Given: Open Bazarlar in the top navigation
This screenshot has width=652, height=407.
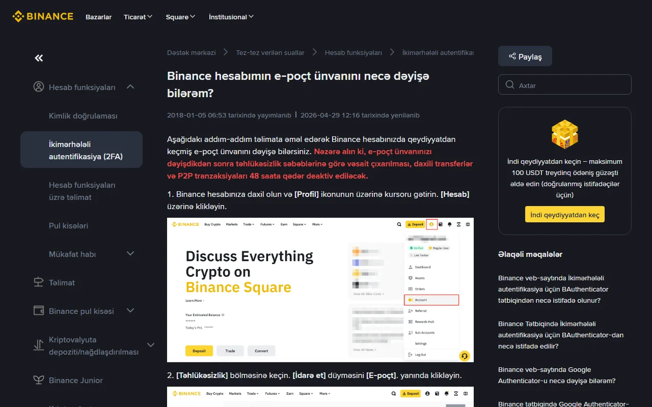Looking at the screenshot, I should point(99,17).
